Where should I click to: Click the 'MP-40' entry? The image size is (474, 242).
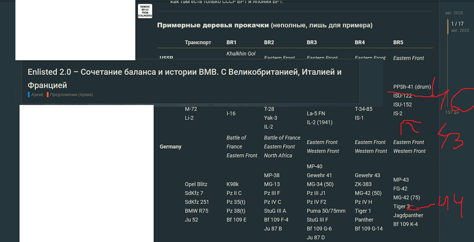click(x=314, y=167)
